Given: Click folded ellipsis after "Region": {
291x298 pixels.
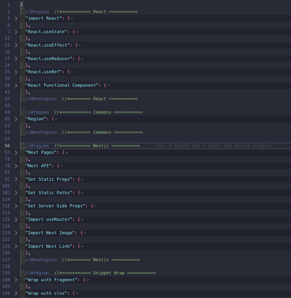Looking at the screenshot, I should click(56, 119).
